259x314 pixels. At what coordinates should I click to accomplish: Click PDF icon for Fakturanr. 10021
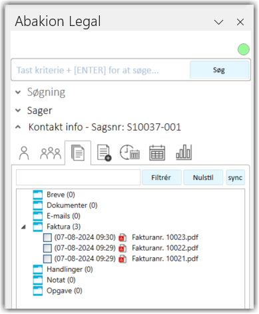tap(123, 259)
